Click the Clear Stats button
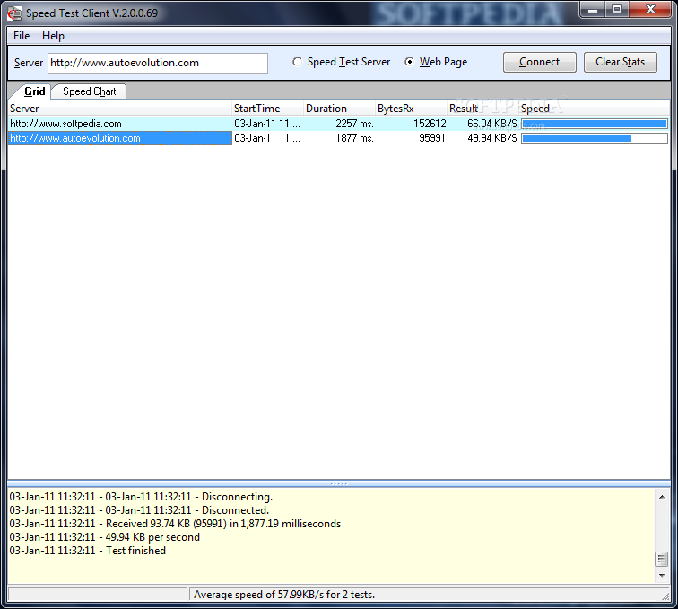Screen dimensions: 678x609 620,62
